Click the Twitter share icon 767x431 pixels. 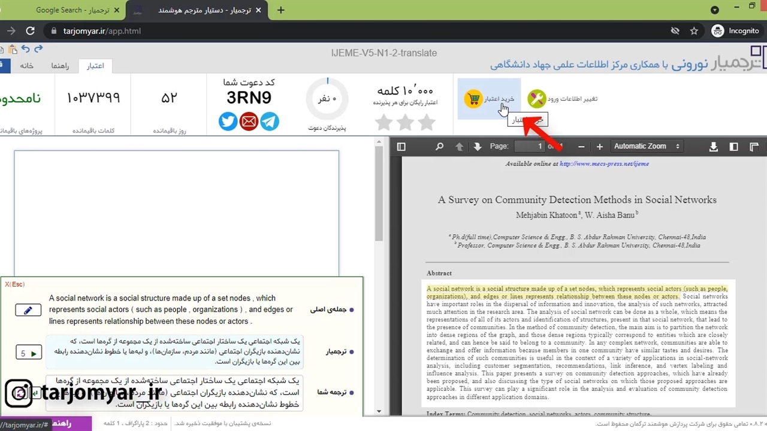pos(228,122)
